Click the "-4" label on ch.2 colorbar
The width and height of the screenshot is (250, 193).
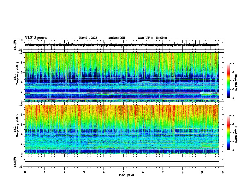pyautogui.click(x=233, y=124)
